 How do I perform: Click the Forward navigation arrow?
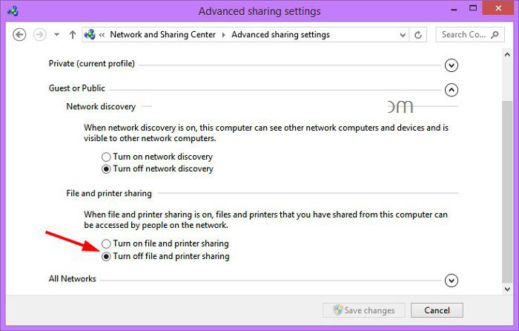[40, 34]
